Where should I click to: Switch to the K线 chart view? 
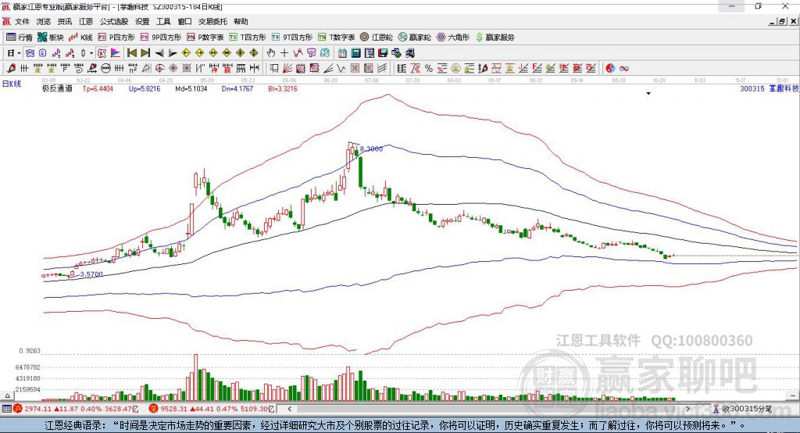(x=81, y=38)
